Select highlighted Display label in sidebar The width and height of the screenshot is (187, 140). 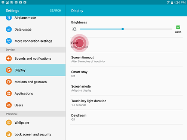coord(20,70)
